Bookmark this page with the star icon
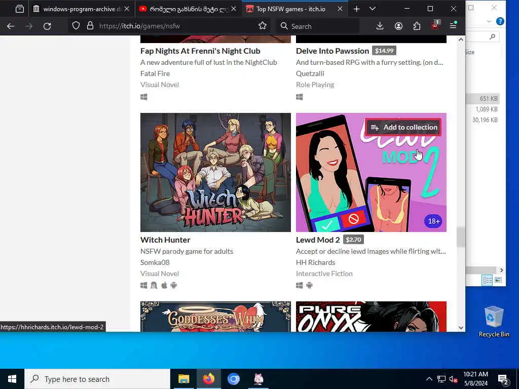This screenshot has width=519, height=389. [x=263, y=26]
